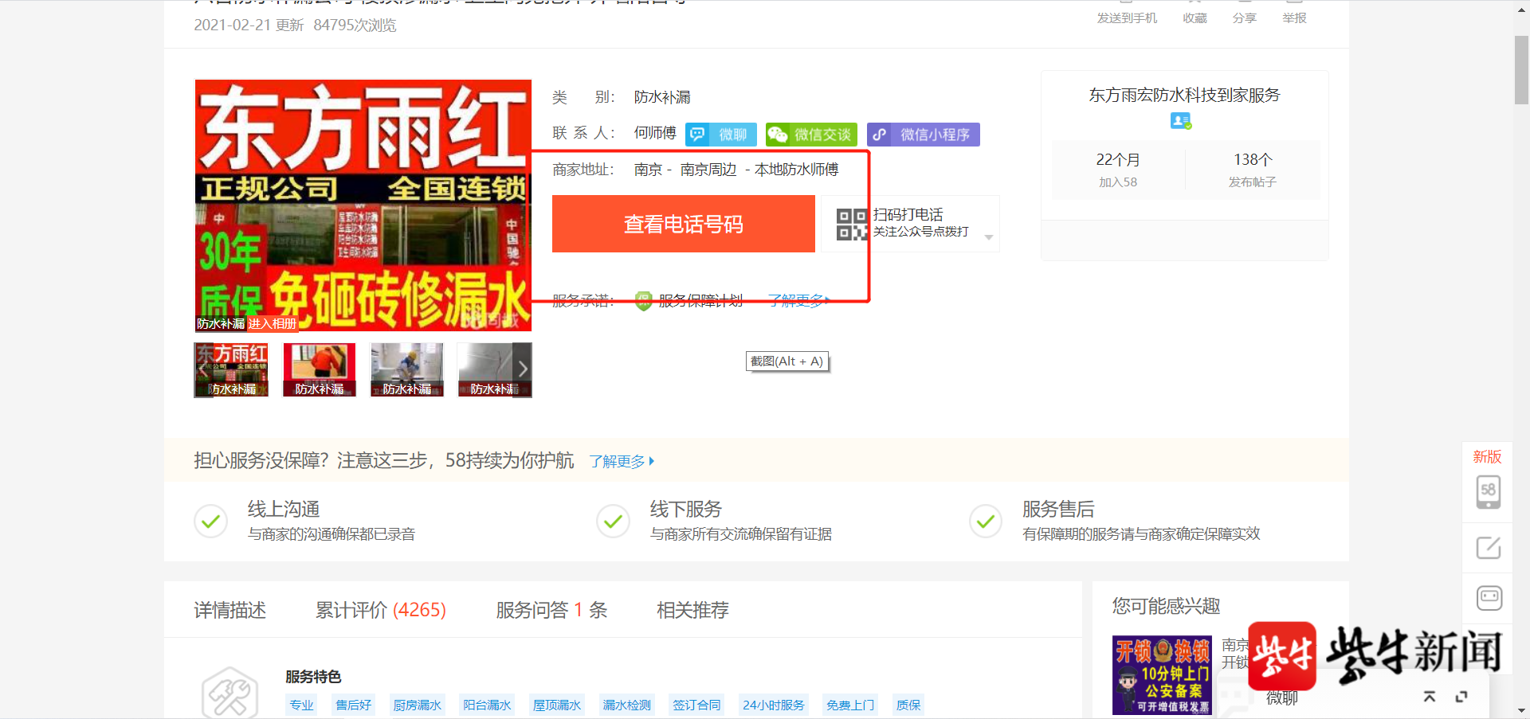Open the 微信小程序 button
The image size is (1530, 719).
point(924,135)
